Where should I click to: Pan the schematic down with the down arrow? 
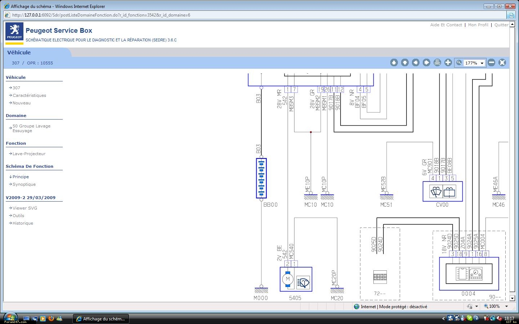[405, 63]
